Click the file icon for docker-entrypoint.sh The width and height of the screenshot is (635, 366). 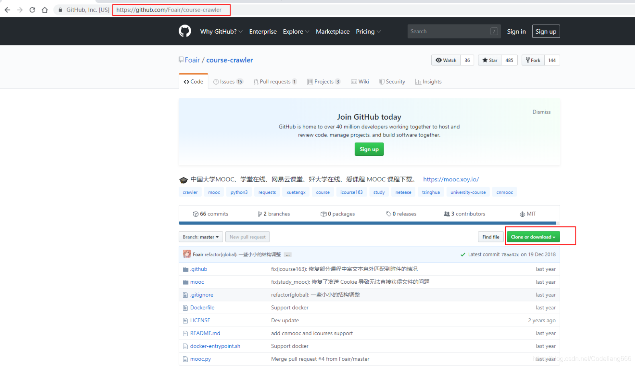click(x=185, y=346)
